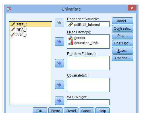Open the Post Hoc... dialog
The image size is (143, 113).
[123, 43]
